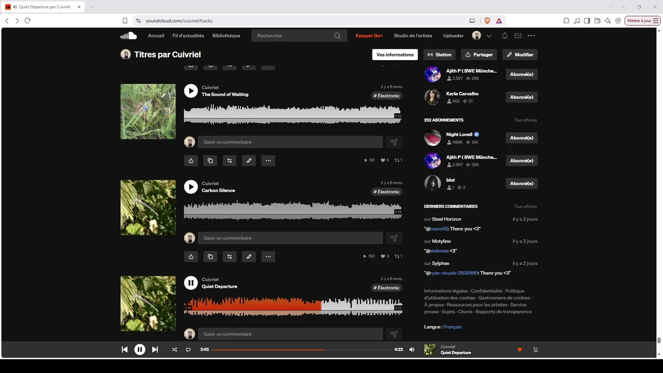
Task: Send comment on Carbon Silence
Action: [394, 238]
